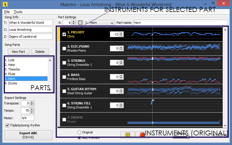232x145 pixels.
Task: Enable the 7. DRUMS track checkbox
Action: click(64, 119)
